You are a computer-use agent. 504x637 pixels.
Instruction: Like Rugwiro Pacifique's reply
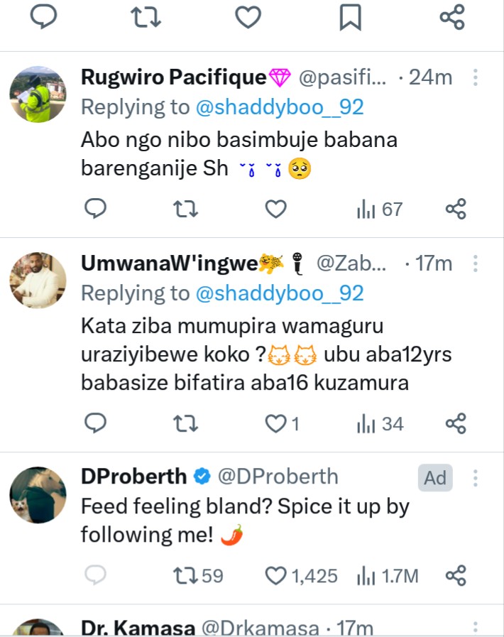(275, 209)
